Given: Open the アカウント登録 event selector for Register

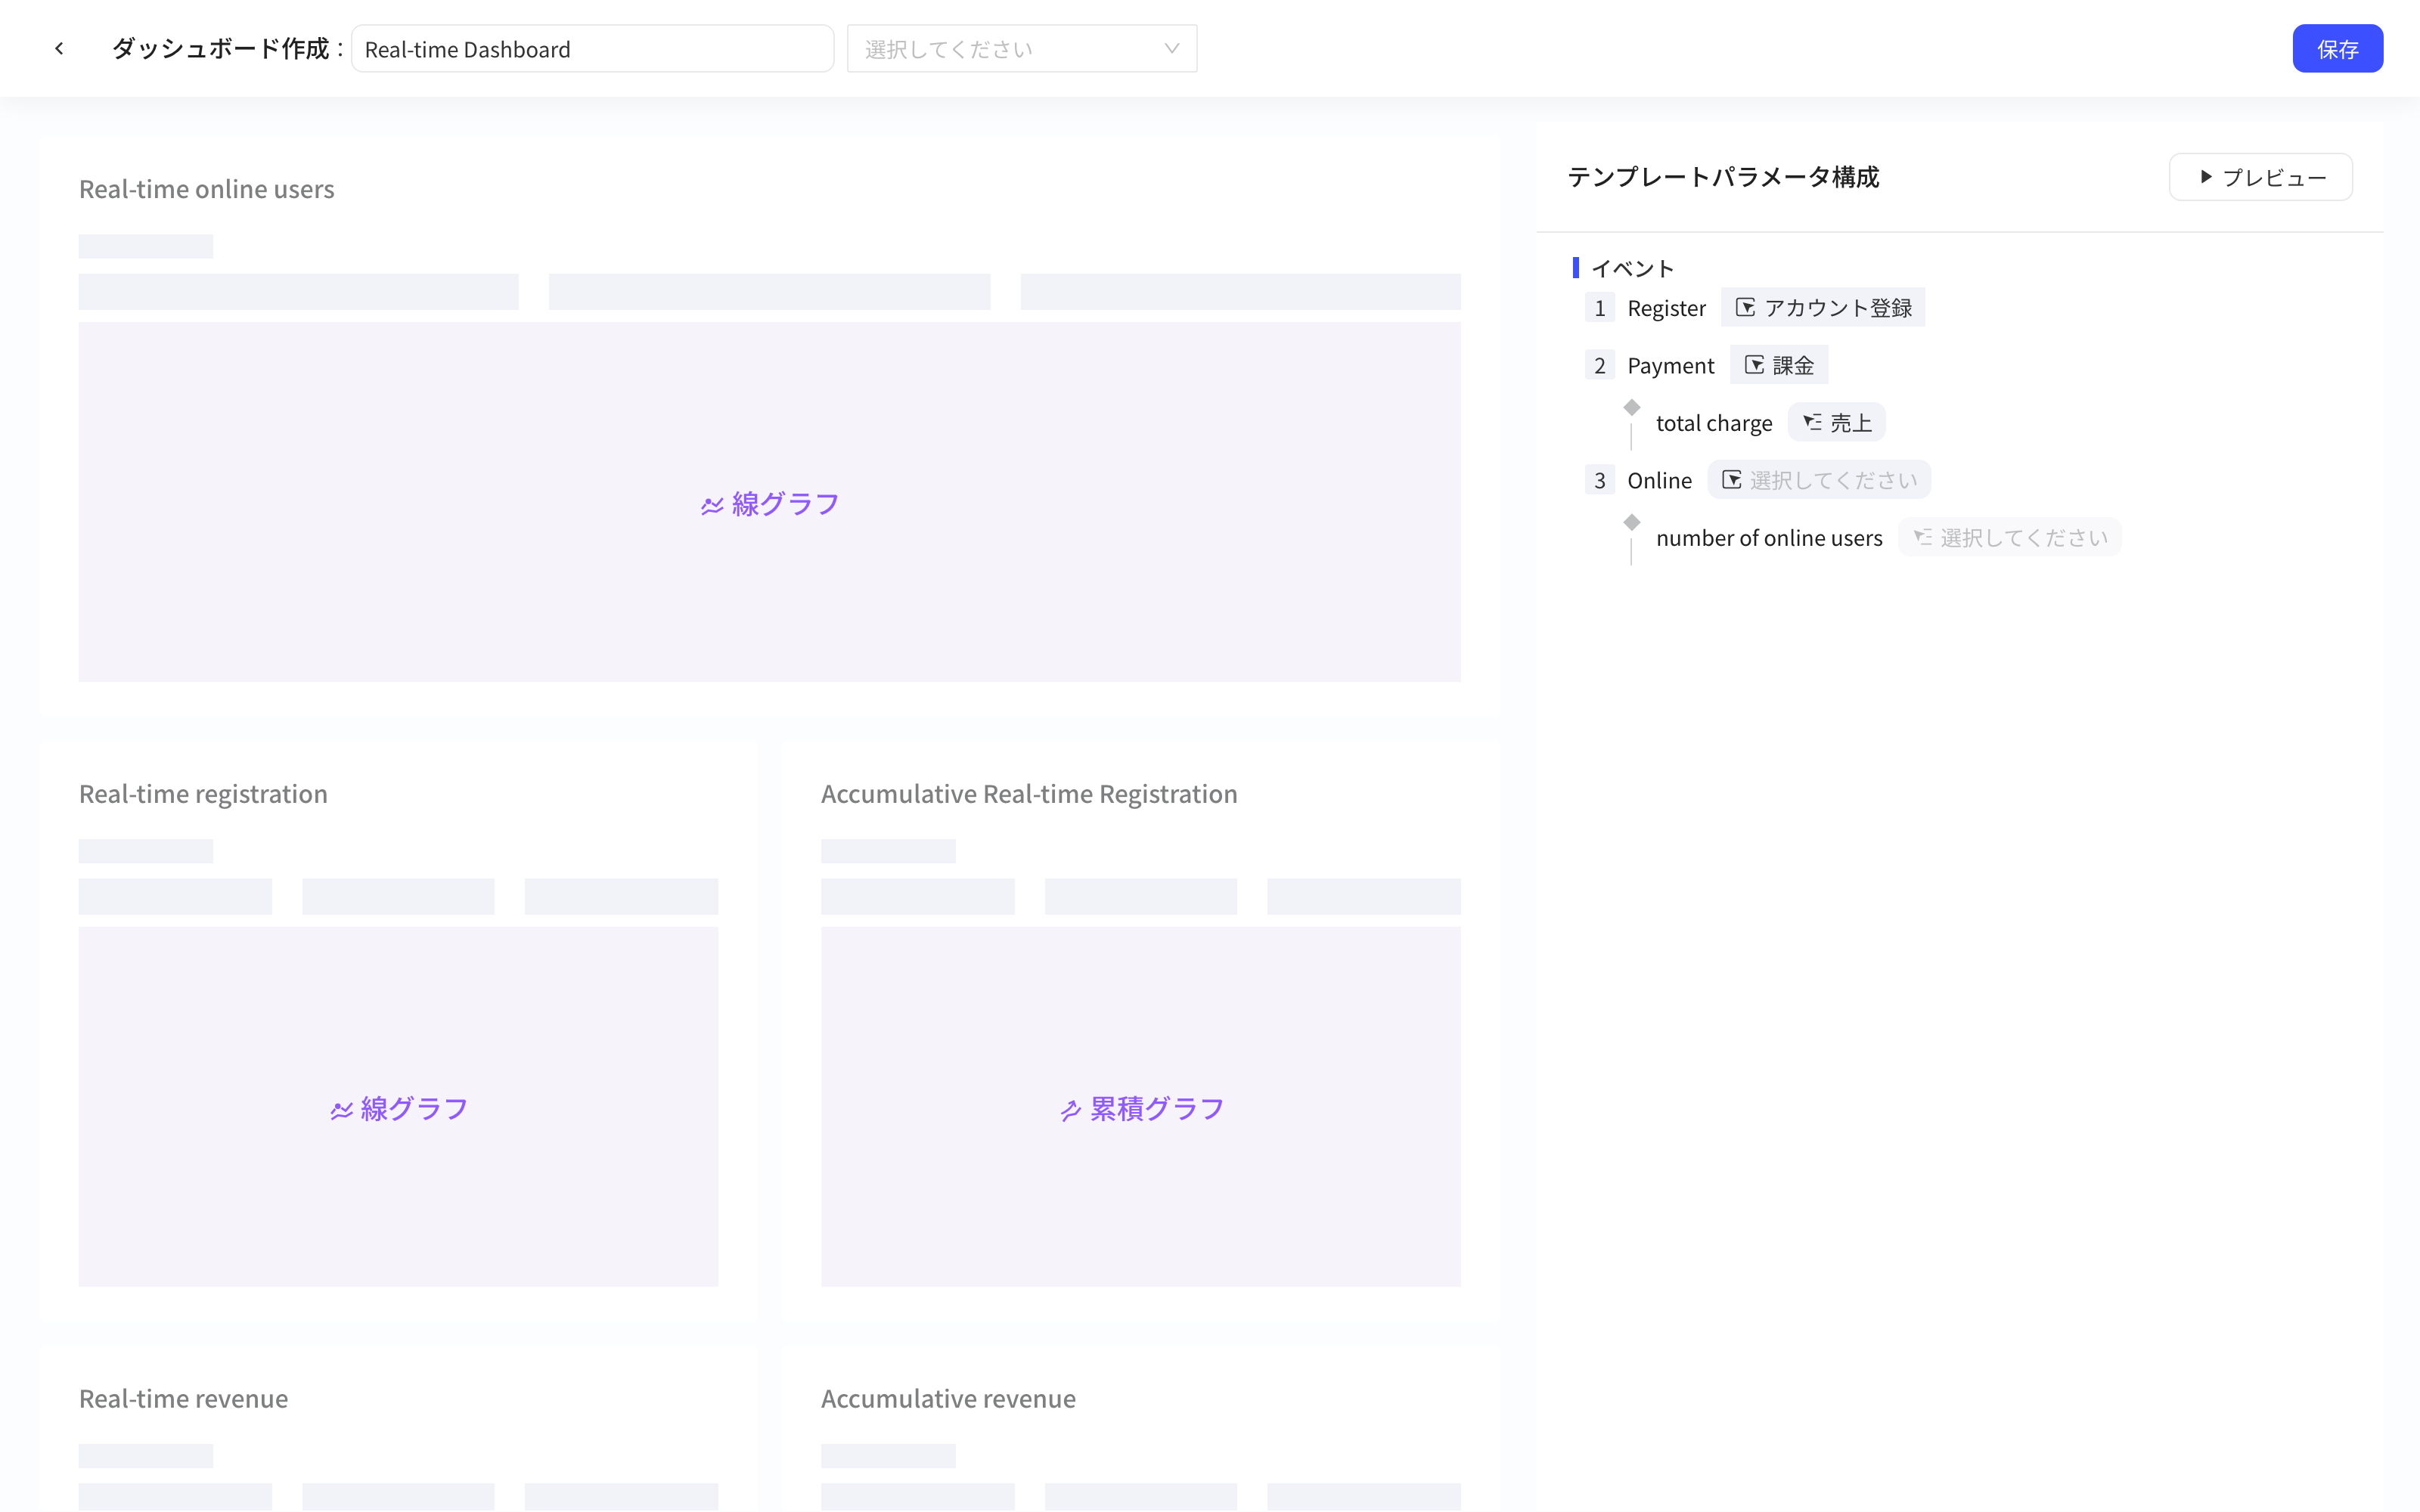Looking at the screenshot, I should point(1822,307).
